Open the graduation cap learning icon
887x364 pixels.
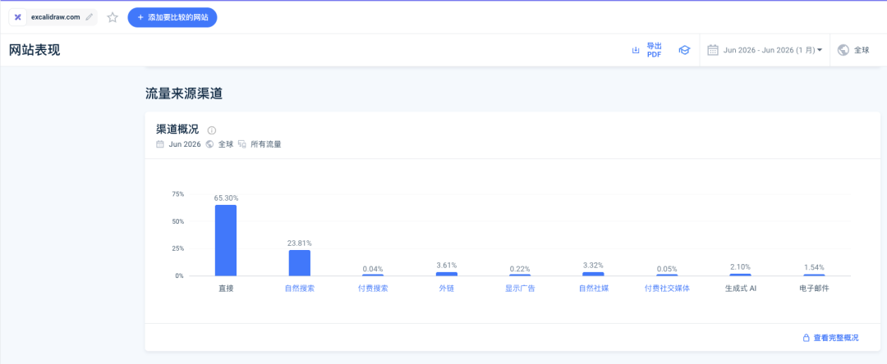pos(684,50)
